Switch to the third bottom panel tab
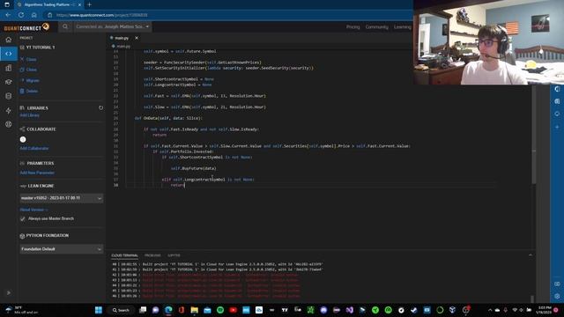Viewport: 564px width, 317px height. (x=174, y=255)
